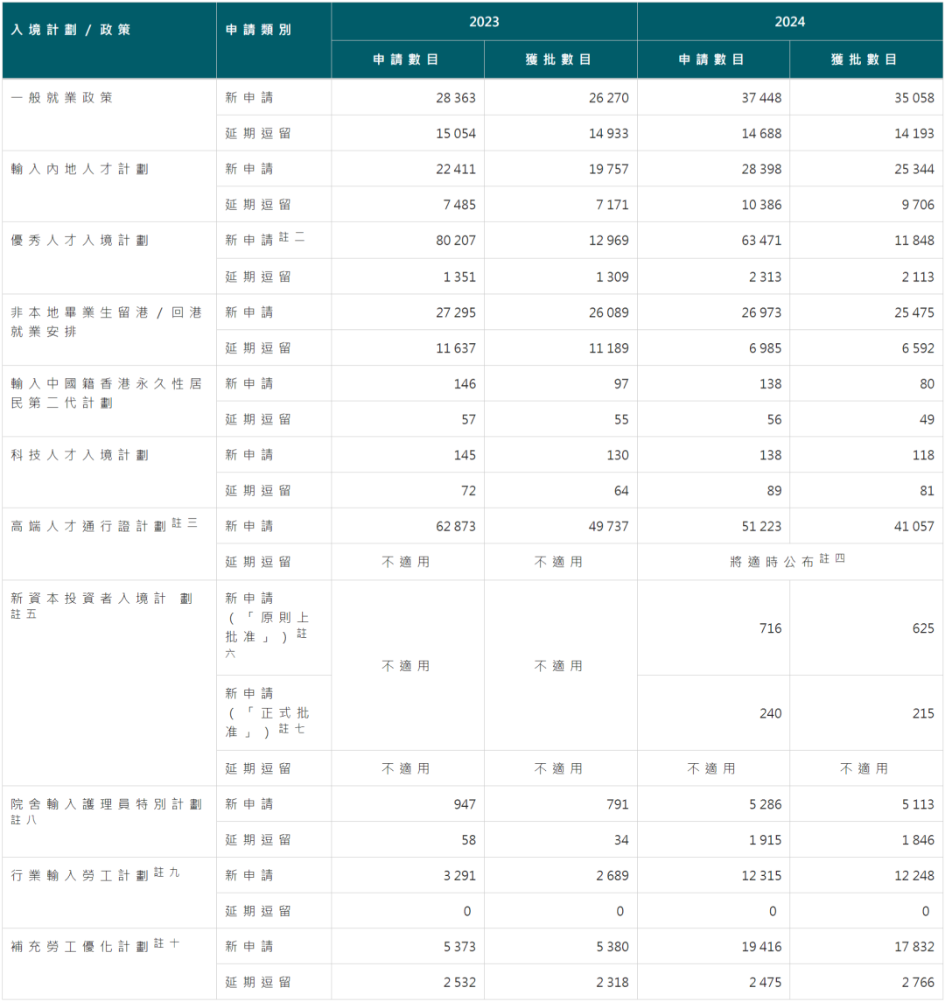945x1002 pixels.
Task: Select the value 25 475
Action: [913, 313]
